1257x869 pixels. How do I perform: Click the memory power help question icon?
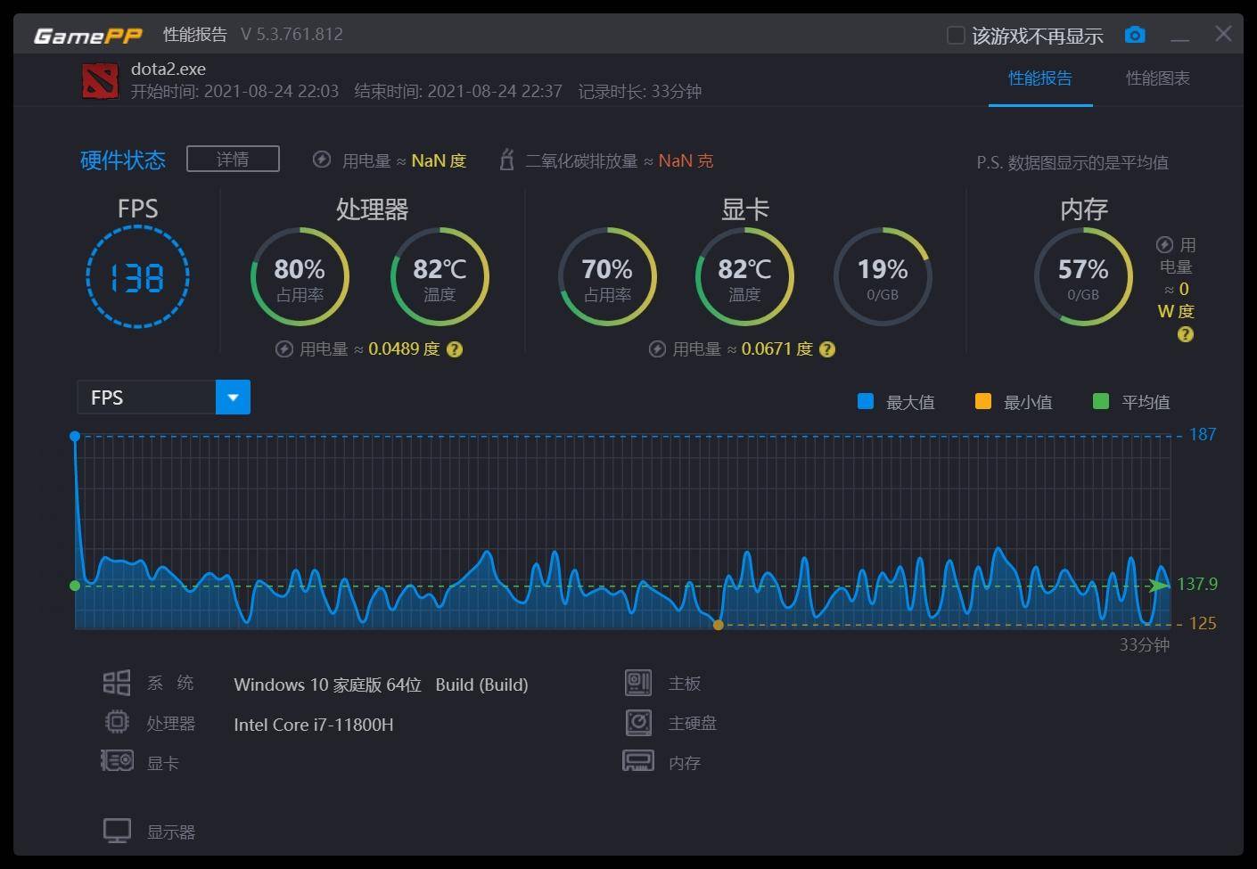click(1185, 334)
